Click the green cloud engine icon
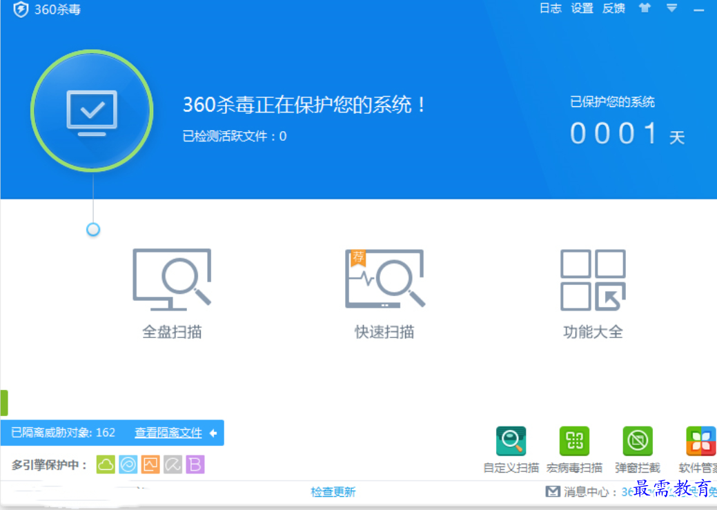This screenshot has height=510, width=717. click(106, 464)
